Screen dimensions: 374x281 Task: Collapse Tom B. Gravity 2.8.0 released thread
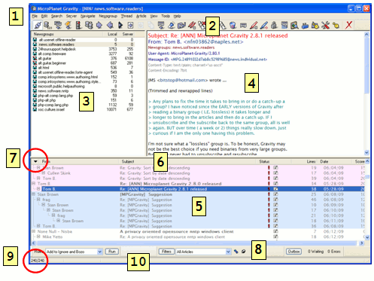(33, 184)
